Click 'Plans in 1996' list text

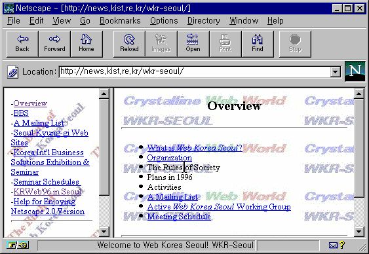click(x=170, y=177)
